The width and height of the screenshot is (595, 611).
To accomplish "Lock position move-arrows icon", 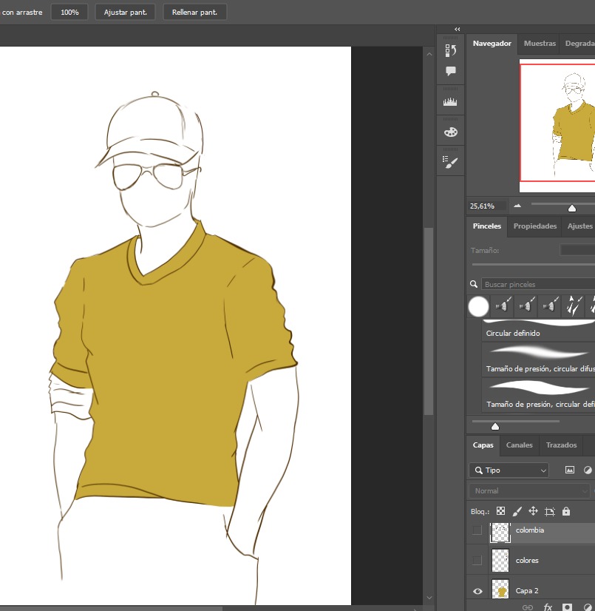I will coord(533,511).
